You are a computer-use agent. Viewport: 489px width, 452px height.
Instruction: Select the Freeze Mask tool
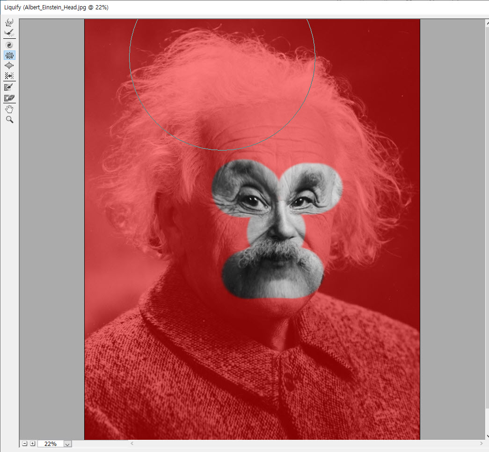click(x=9, y=87)
